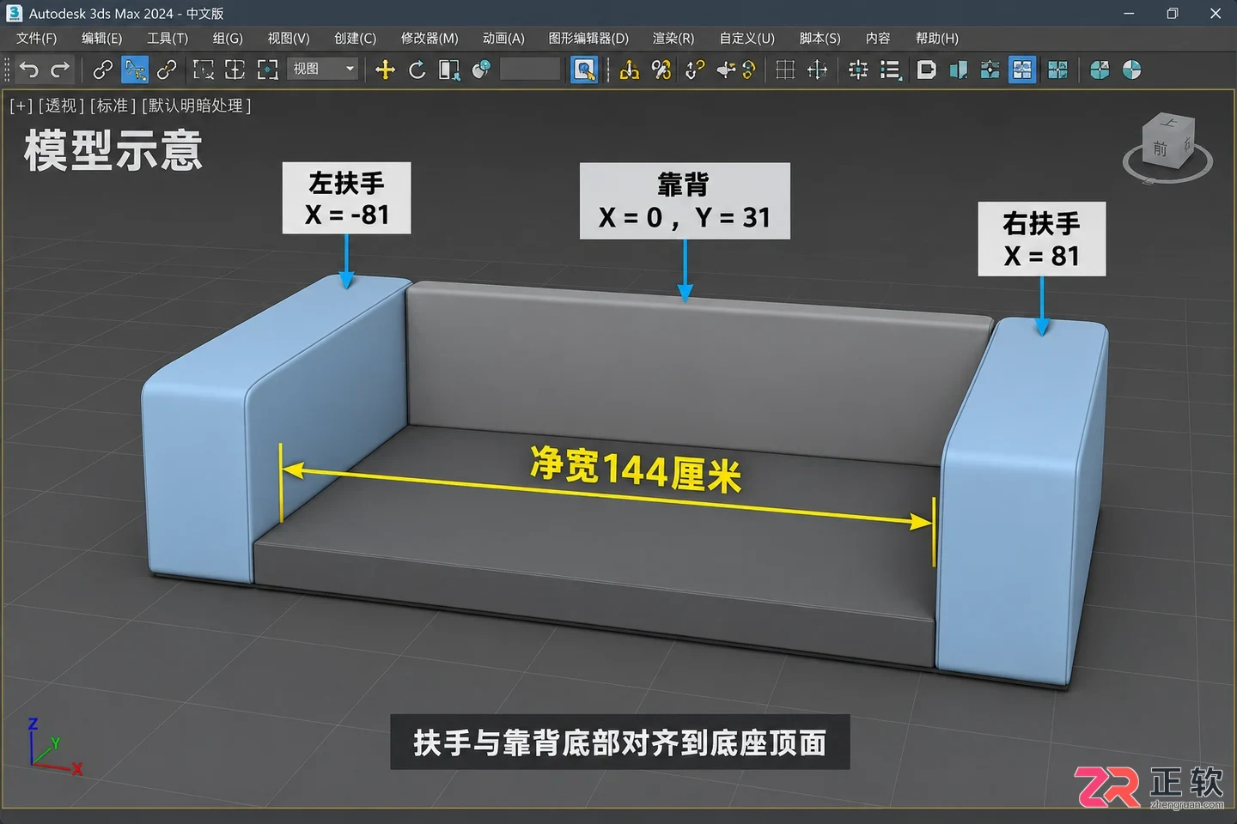Open the 图形编辑器(D) menu

(x=588, y=39)
